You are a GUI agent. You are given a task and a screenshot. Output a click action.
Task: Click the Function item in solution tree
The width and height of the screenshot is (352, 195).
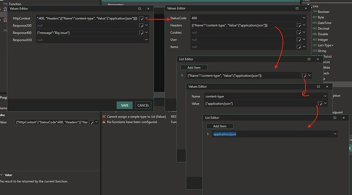pos(15,4)
